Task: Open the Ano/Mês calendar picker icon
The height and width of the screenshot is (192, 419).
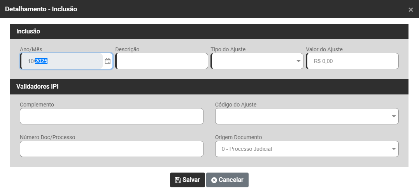Action: (108, 61)
